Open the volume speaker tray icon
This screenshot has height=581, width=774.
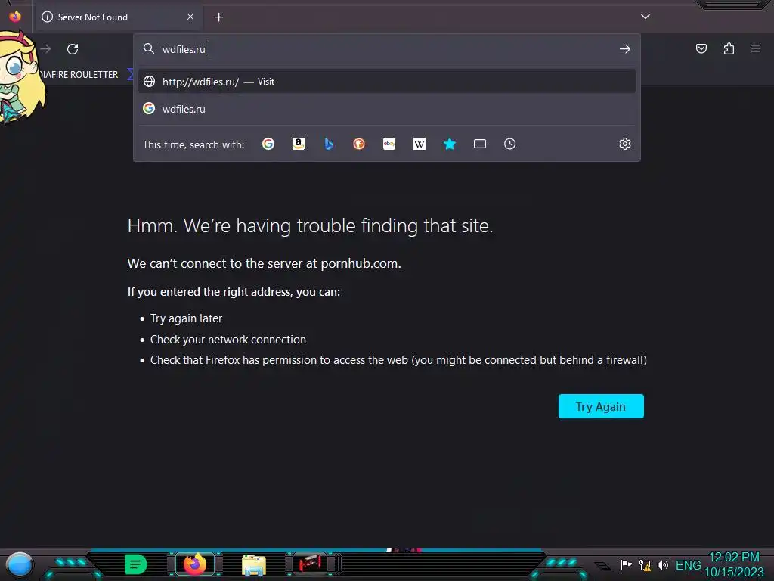(663, 564)
